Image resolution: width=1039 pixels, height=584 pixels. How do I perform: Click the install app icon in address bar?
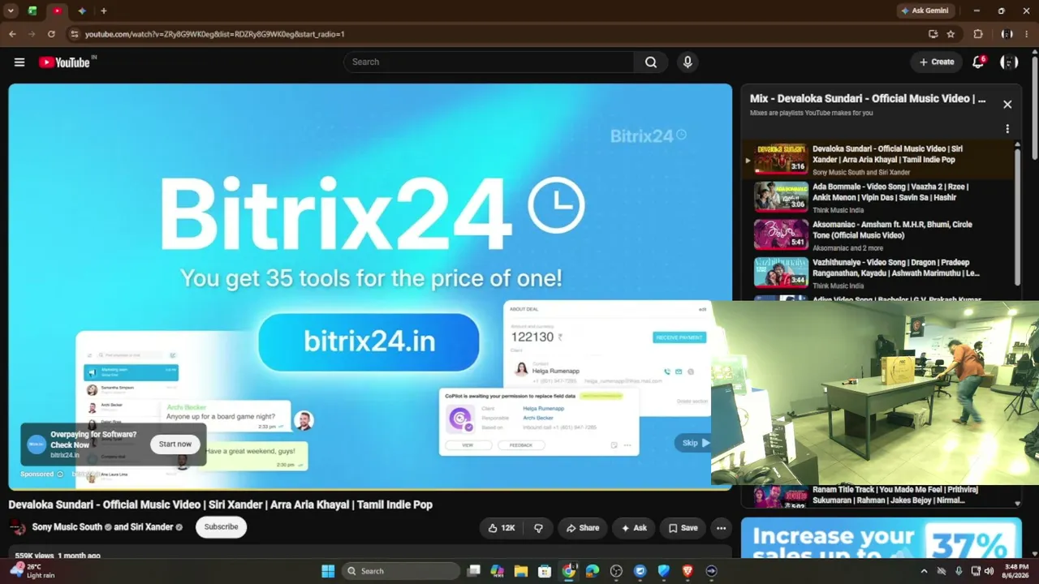pyautogui.click(x=933, y=34)
